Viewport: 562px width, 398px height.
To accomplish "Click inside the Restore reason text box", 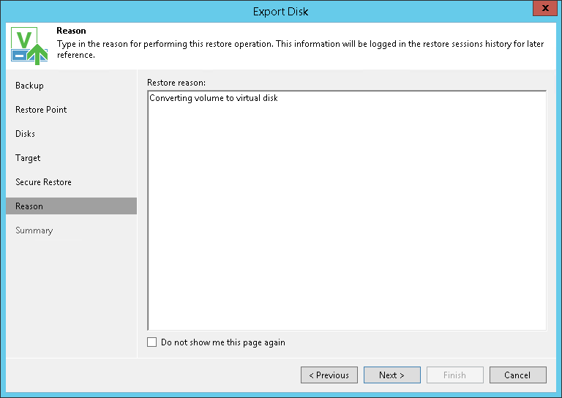I will coord(346,212).
